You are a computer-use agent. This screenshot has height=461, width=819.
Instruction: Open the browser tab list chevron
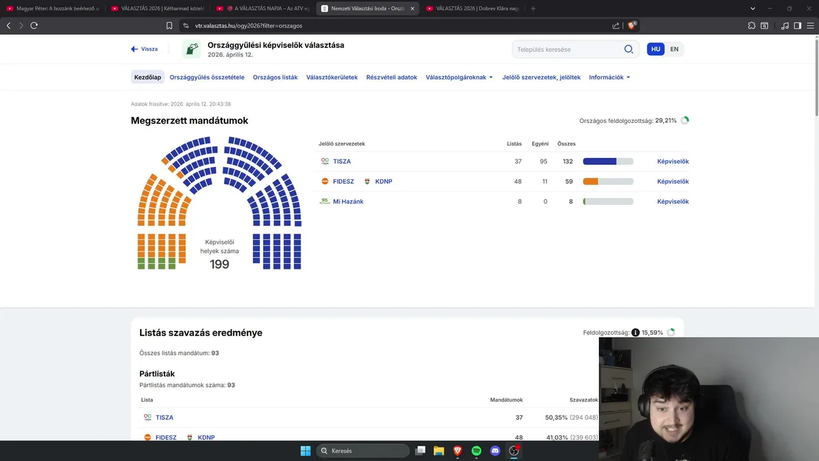tap(752, 8)
